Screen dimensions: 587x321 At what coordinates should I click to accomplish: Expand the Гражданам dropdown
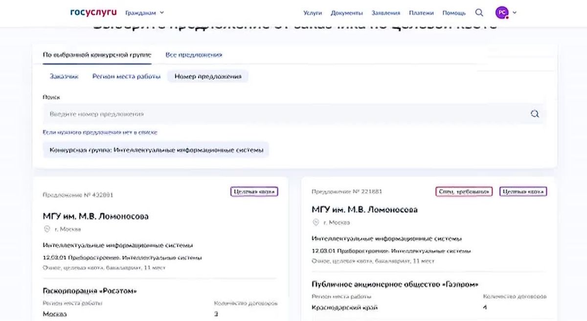point(144,13)
